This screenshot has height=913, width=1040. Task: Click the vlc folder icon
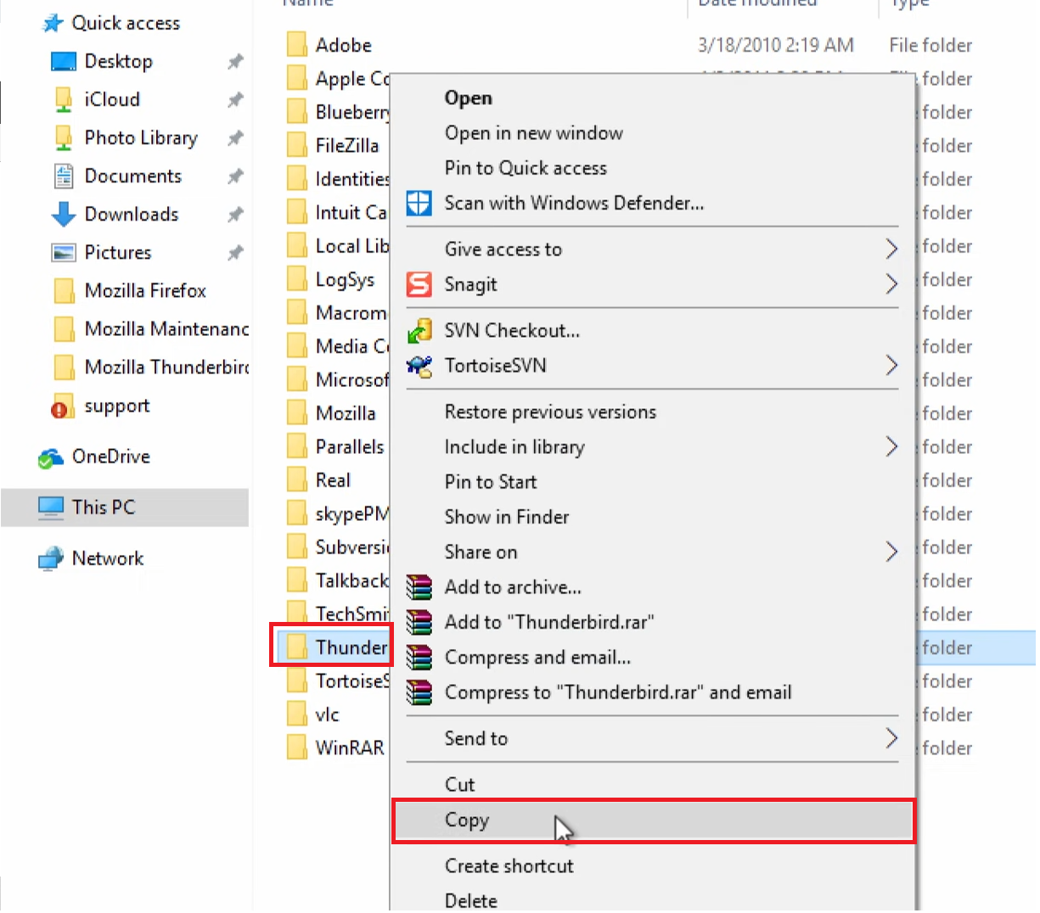pos(296,714)
